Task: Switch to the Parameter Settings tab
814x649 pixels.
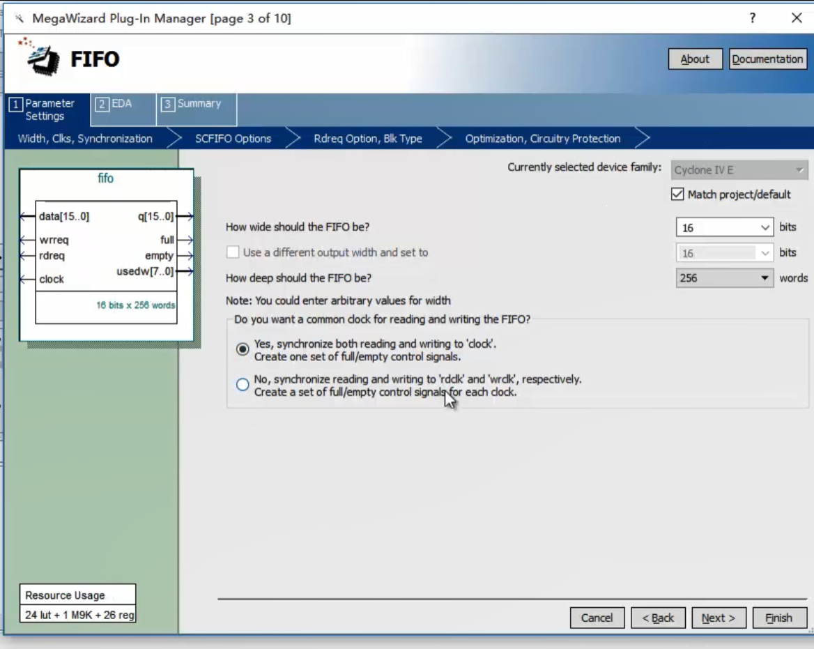Action: point(47,109)
